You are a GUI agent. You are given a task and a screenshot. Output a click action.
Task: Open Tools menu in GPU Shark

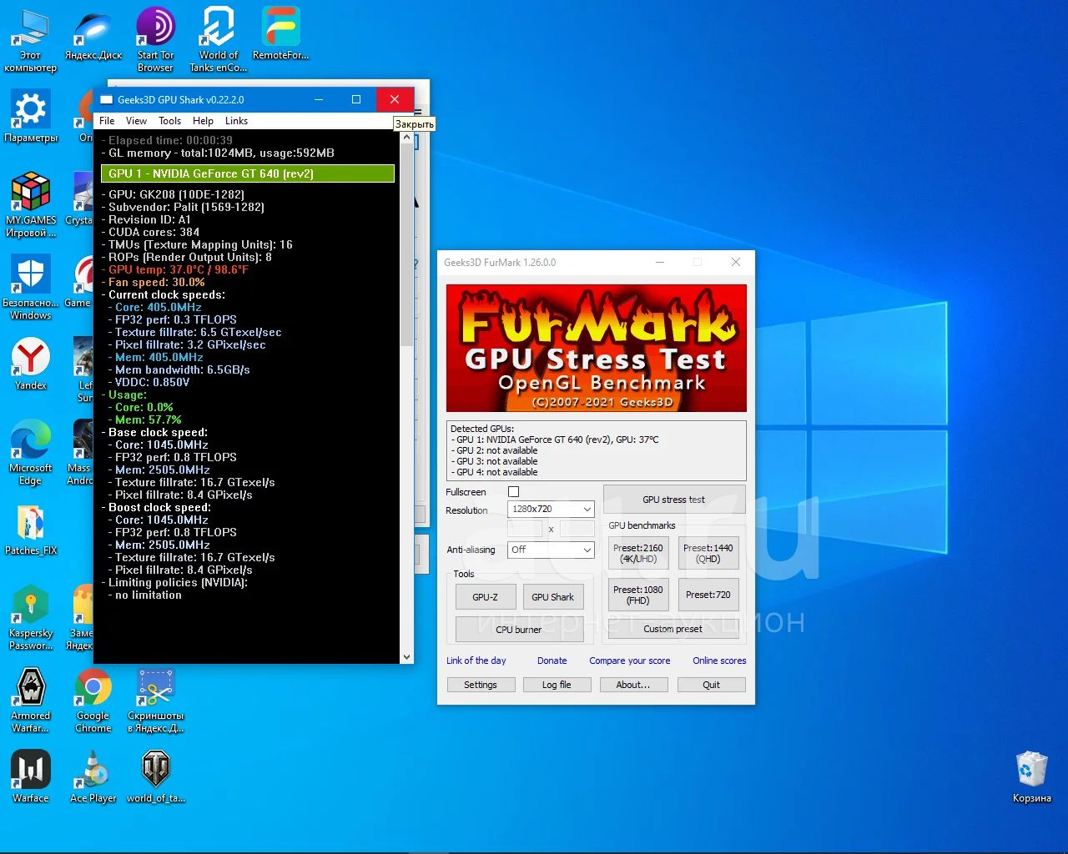(x=169, y=121)
